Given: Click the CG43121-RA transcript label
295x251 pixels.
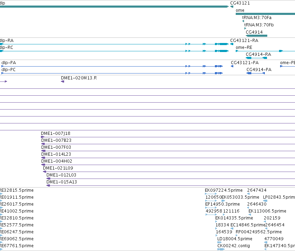Looking at the screenshot, I should click(244, 41).
